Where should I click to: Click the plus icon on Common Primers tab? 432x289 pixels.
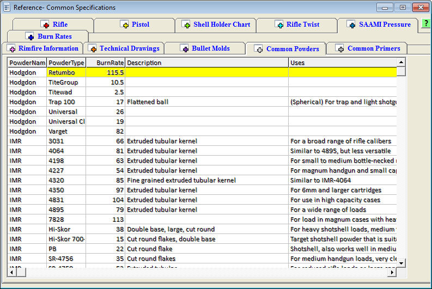[340, 48]
